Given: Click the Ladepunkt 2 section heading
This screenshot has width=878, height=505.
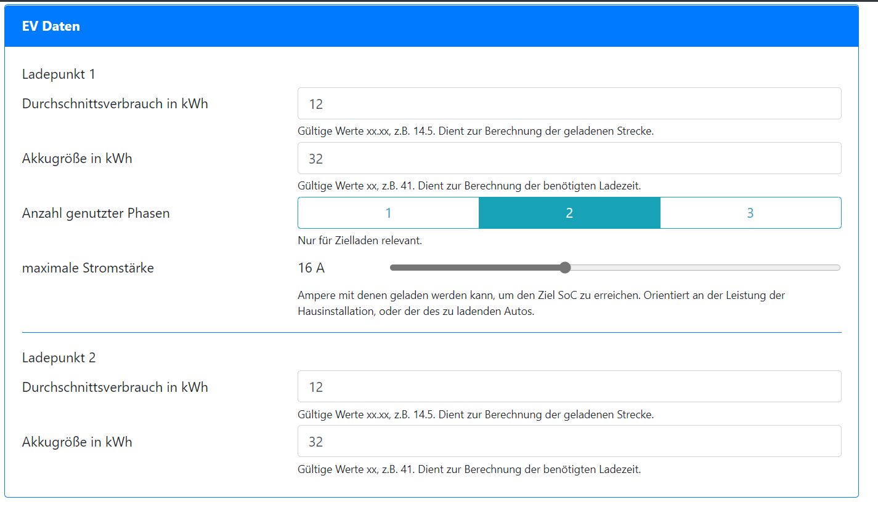Looking at the screenshot, I should 59,357.
